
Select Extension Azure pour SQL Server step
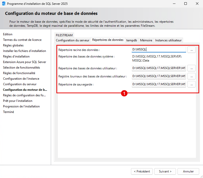[25, 62]
